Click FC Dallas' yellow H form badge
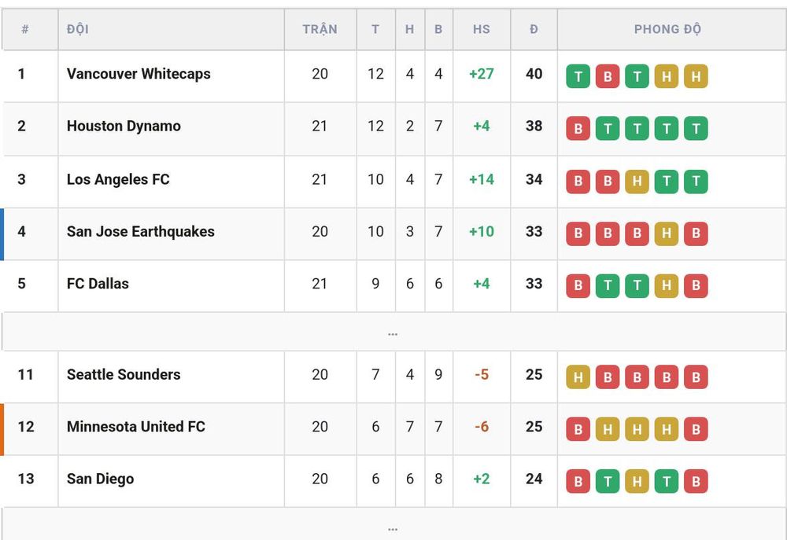The width and height of the screenshot is (787, 540). pyautogui.click(x=667, y=286)
